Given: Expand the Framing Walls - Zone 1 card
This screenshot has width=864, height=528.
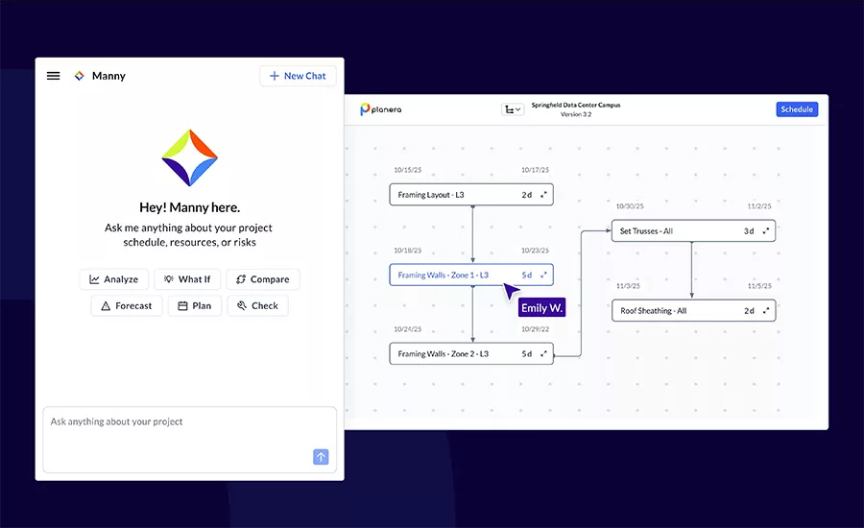Looking at the screenshot, I should tap(543, 276).
